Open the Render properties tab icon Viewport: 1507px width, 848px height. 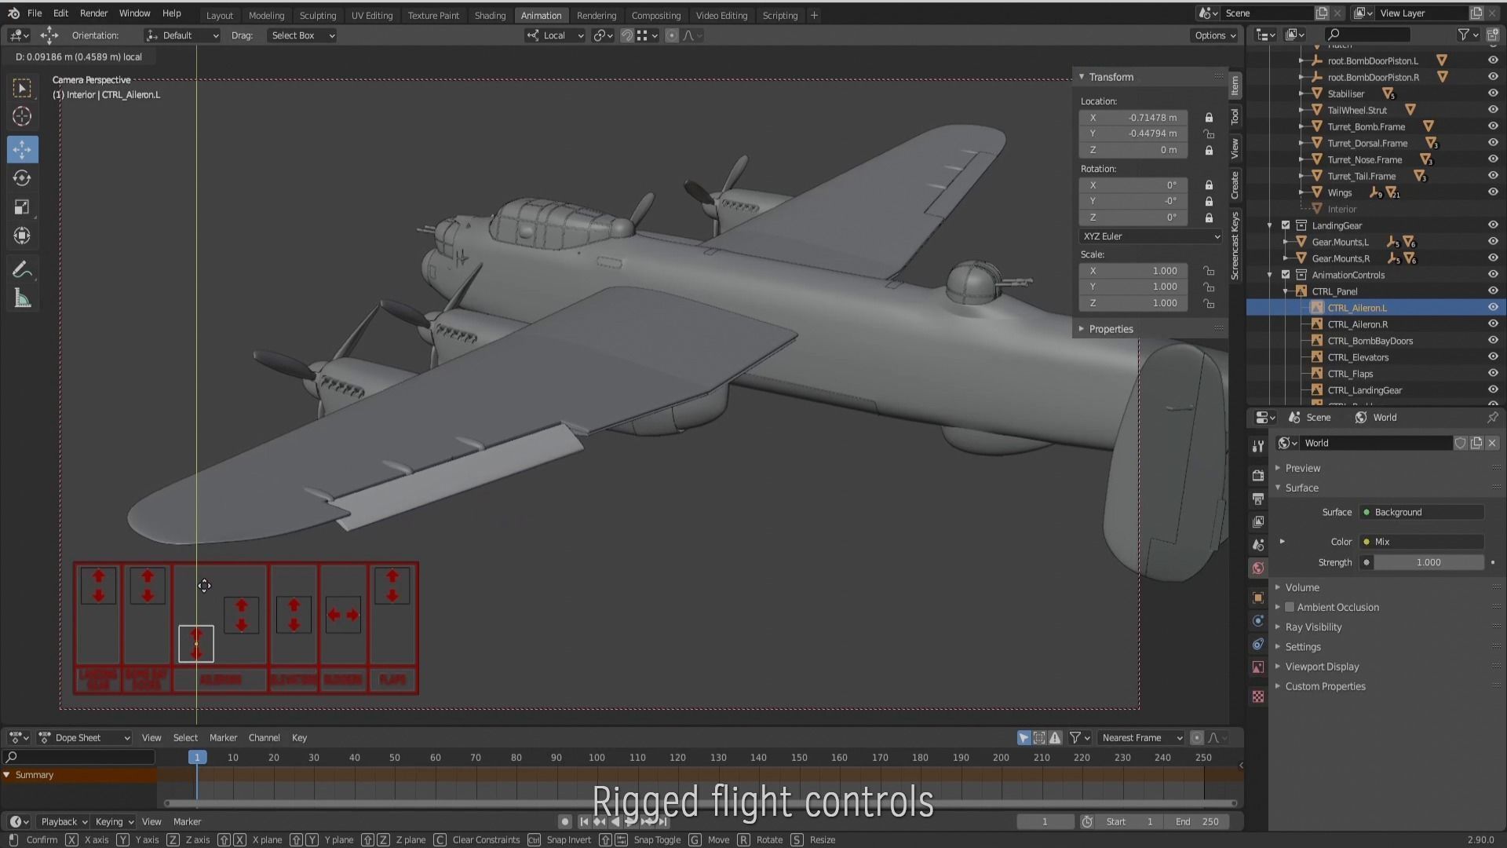click(x=1258, y=476)
